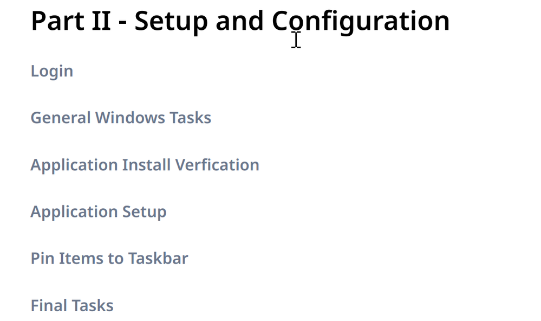The height and width of the screenshot is (321, 541).
Task: Click the word Verfication in third link
Action: (217, 165)
